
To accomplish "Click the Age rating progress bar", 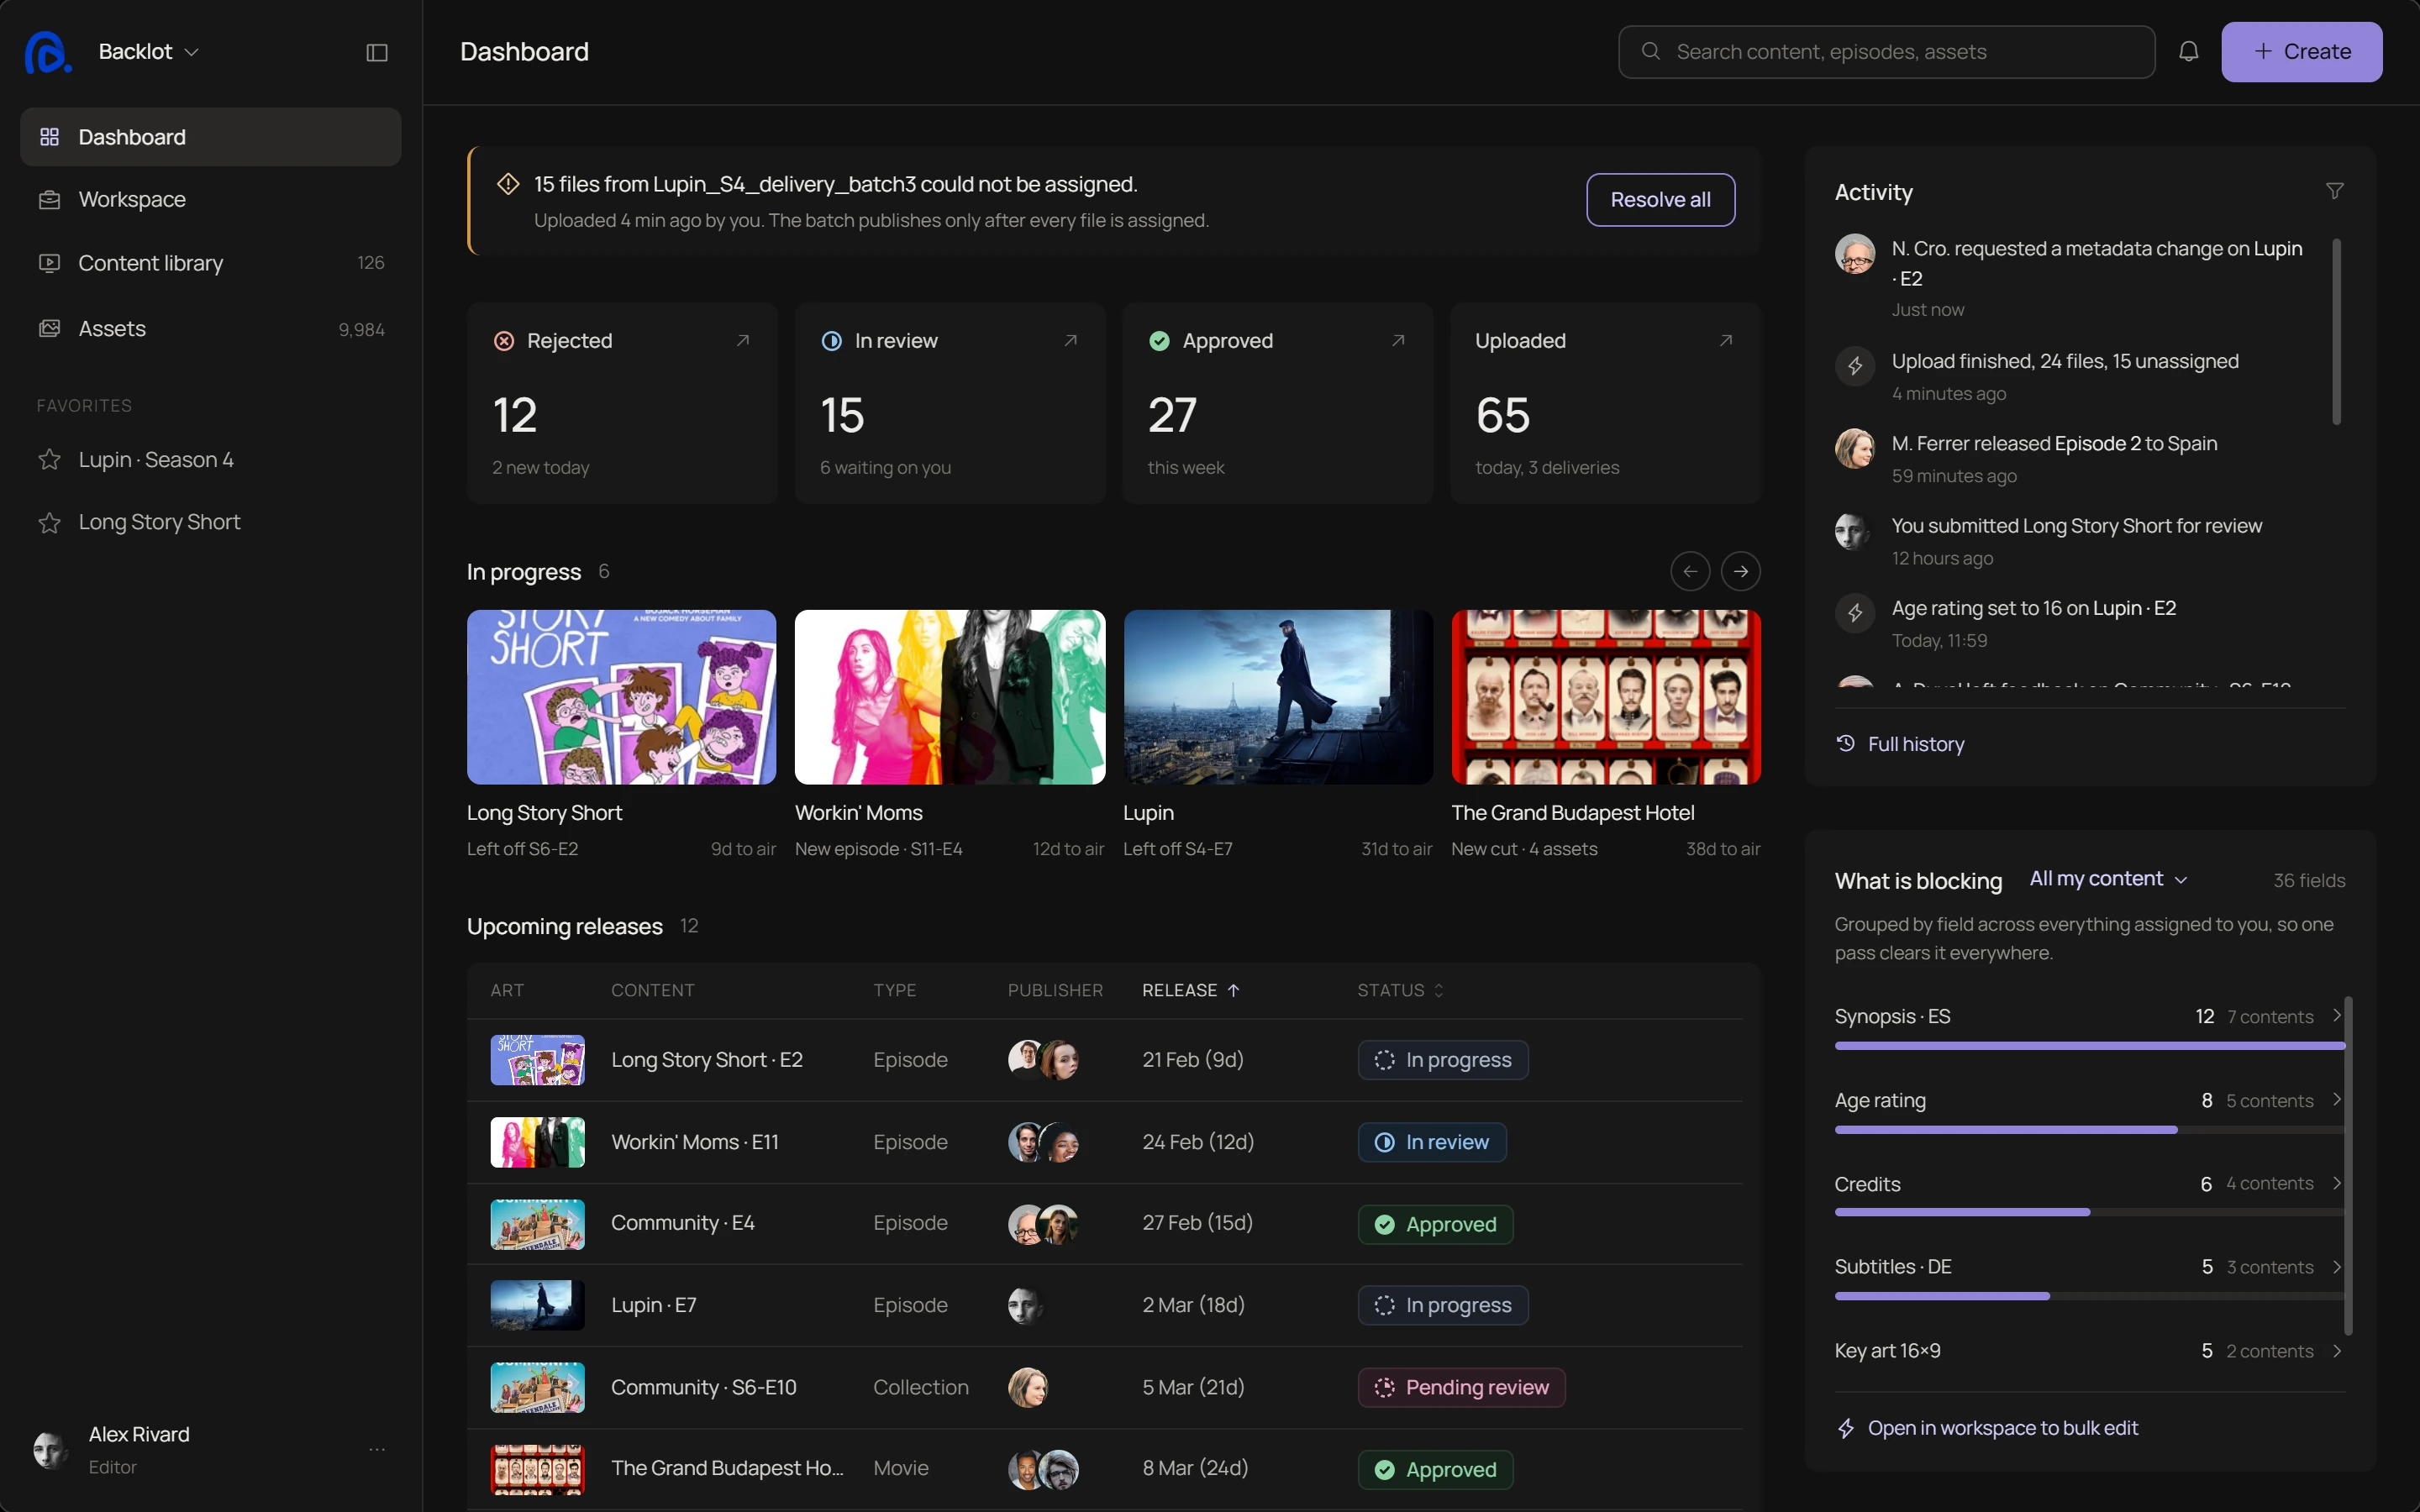I will click(2090, 1130).
